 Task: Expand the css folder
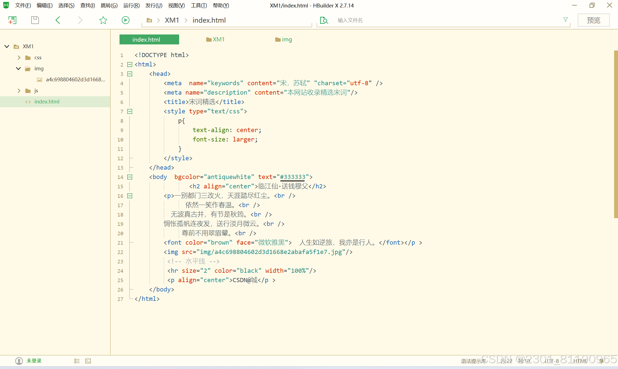point(19,58)
